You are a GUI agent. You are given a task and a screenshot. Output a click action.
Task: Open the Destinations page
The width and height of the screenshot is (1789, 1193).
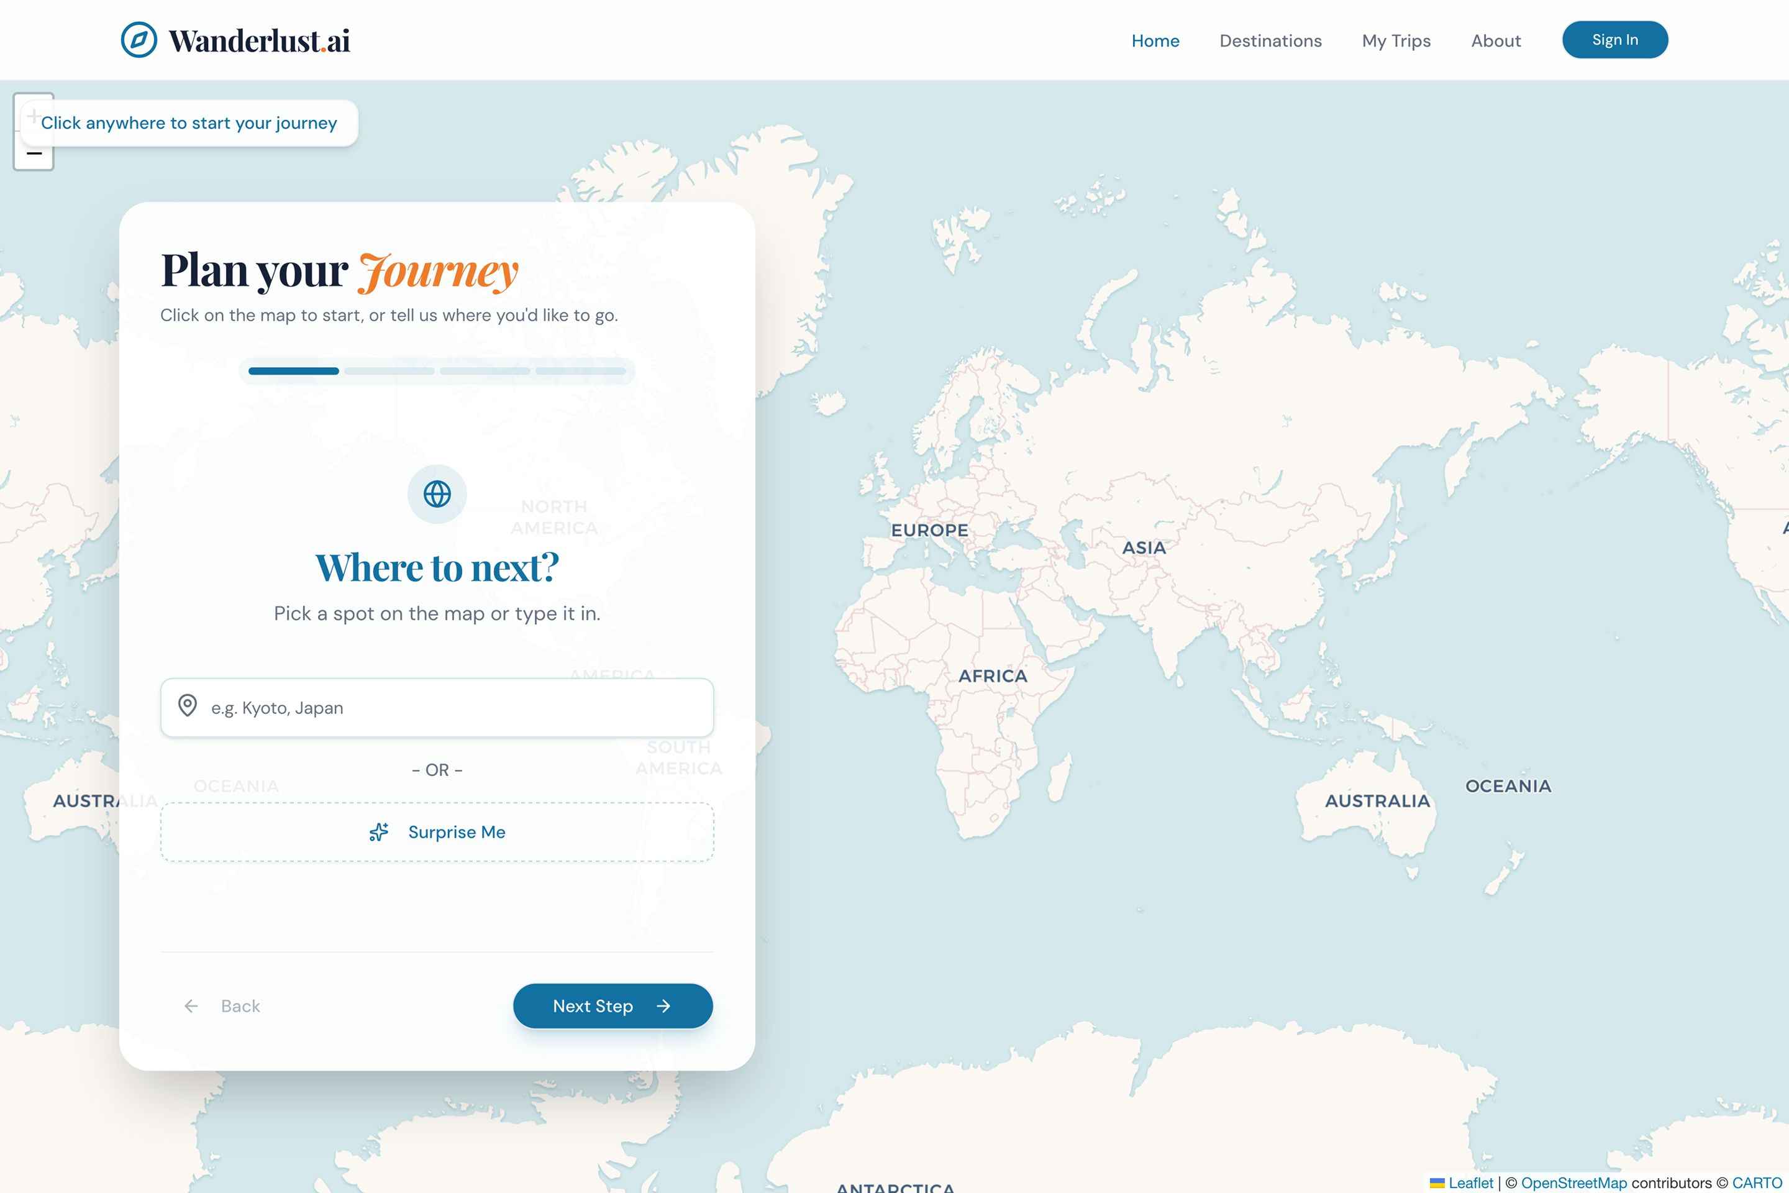coord(1270,40)
